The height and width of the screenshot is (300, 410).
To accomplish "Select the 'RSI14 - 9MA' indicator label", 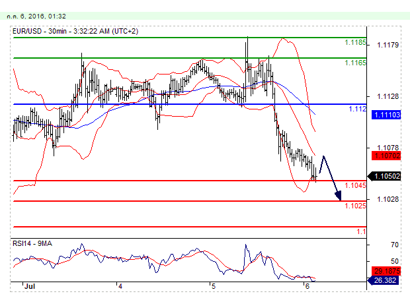I will point(32,243).
